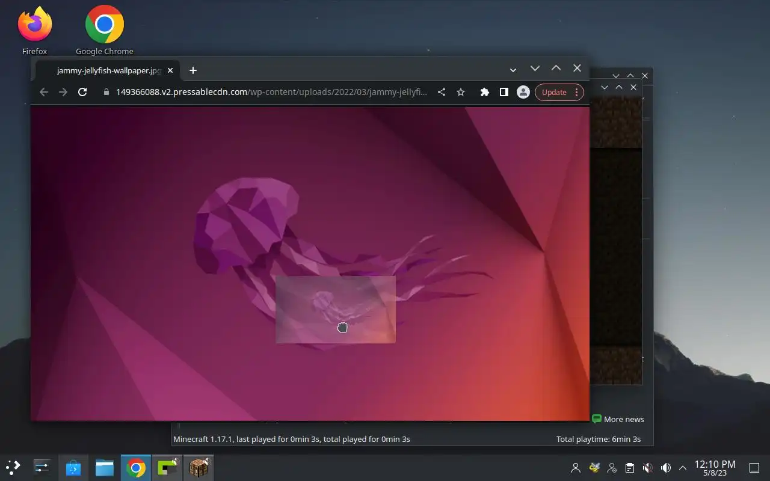Viewport: 770px width, 481px height.
Task: Open Google Chrome desktop shortcut
Action: 105,30
